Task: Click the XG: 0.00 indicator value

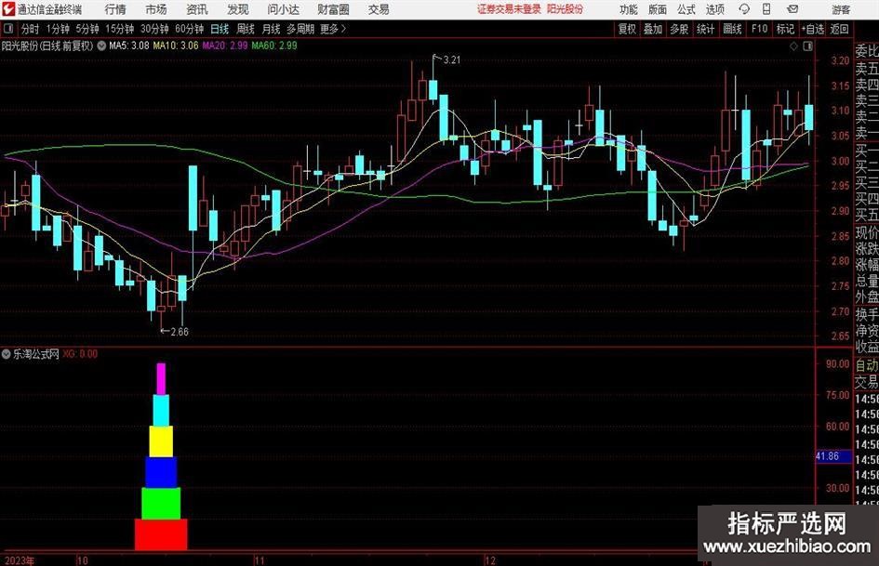Action: (80, 354)
